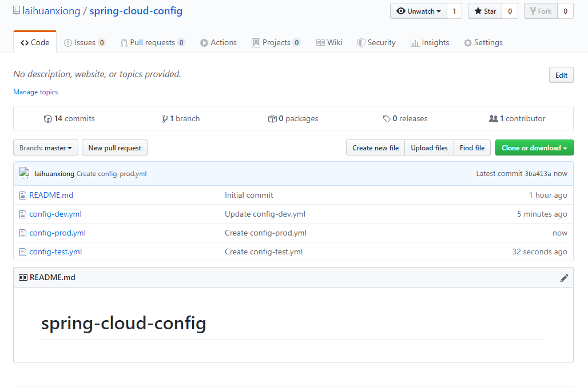Screen dimensions: 588x387
Task: Click the 32 seconds ago timestamp
Action: [x=539, y=252]
